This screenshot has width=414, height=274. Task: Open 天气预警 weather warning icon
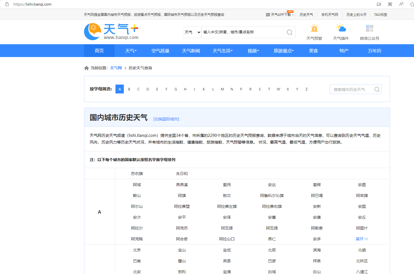click(314, 28)
